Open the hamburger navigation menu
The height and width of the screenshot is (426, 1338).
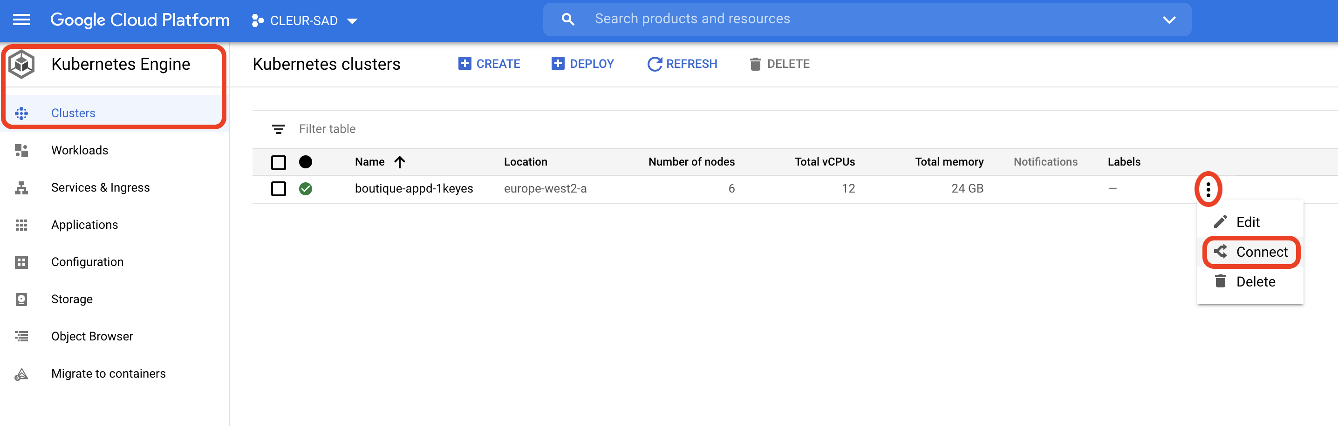click(x=21, y=20)
